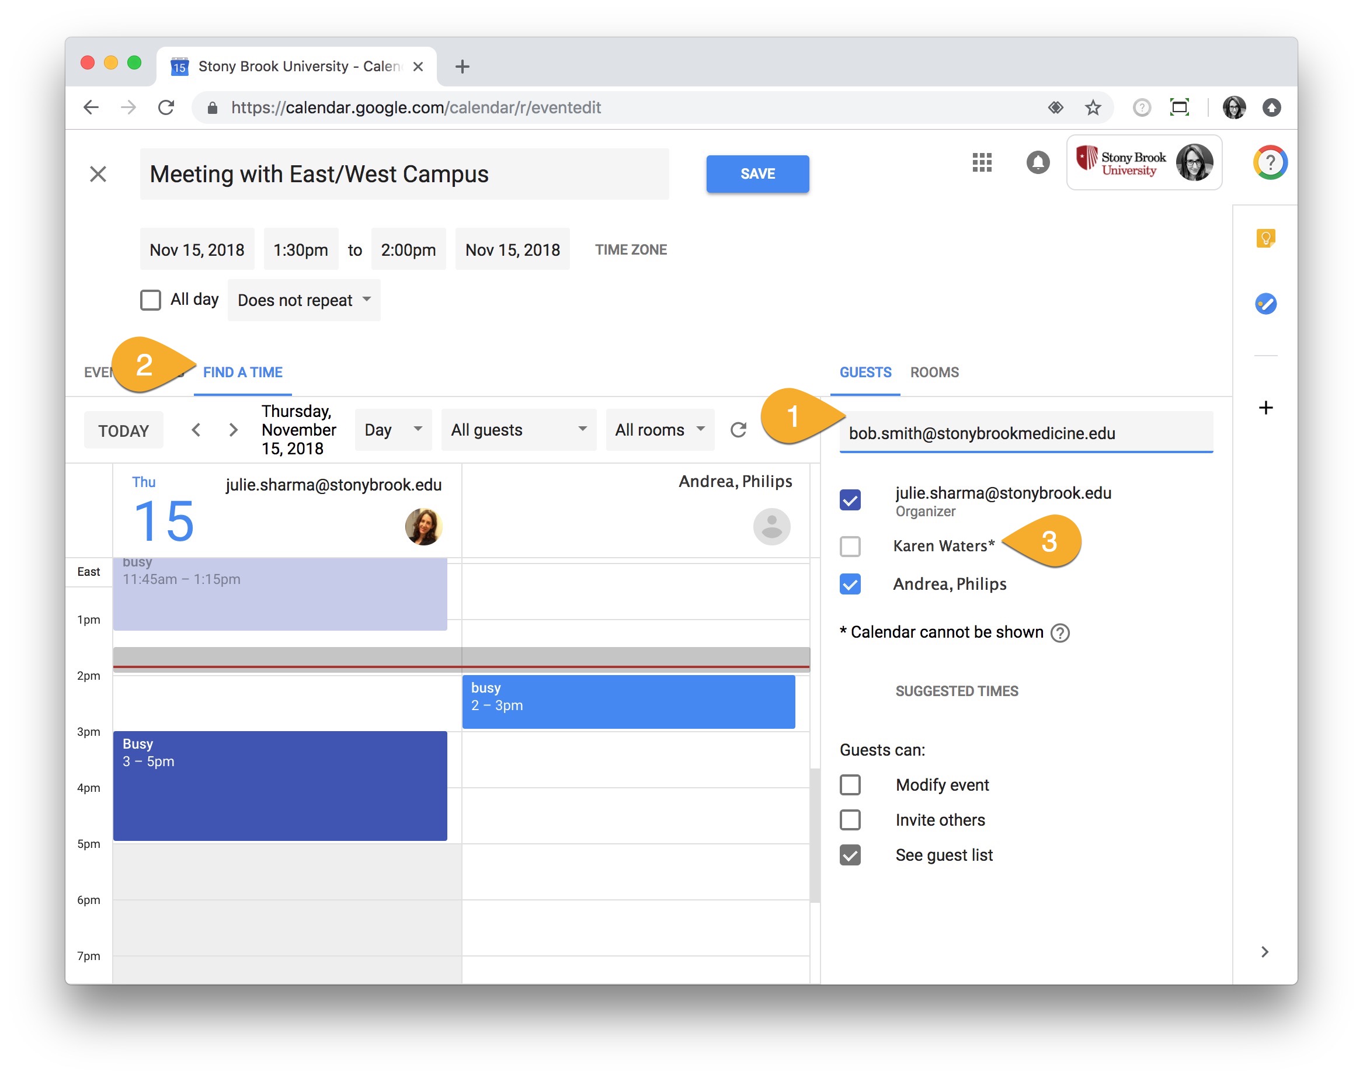The width and height of the screenshot is (1363, 1078).
Task: Allow guests to modify the event
Action: click(850, 784)
